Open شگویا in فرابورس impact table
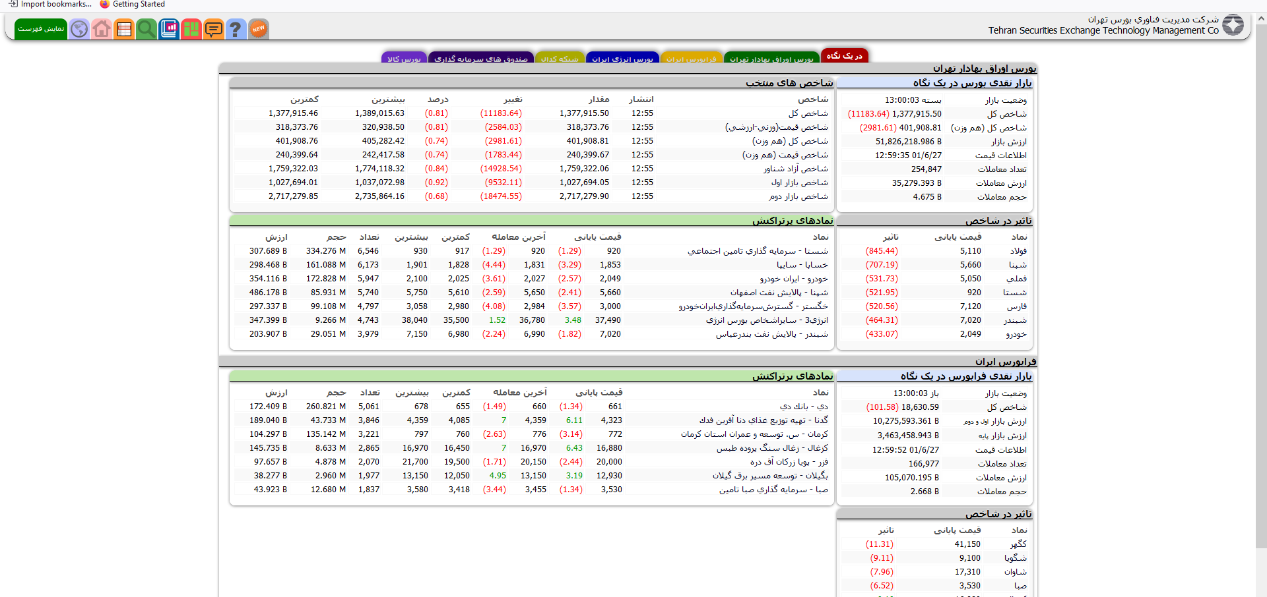This screenshot has width=1267, height=597. (1016, 558)
